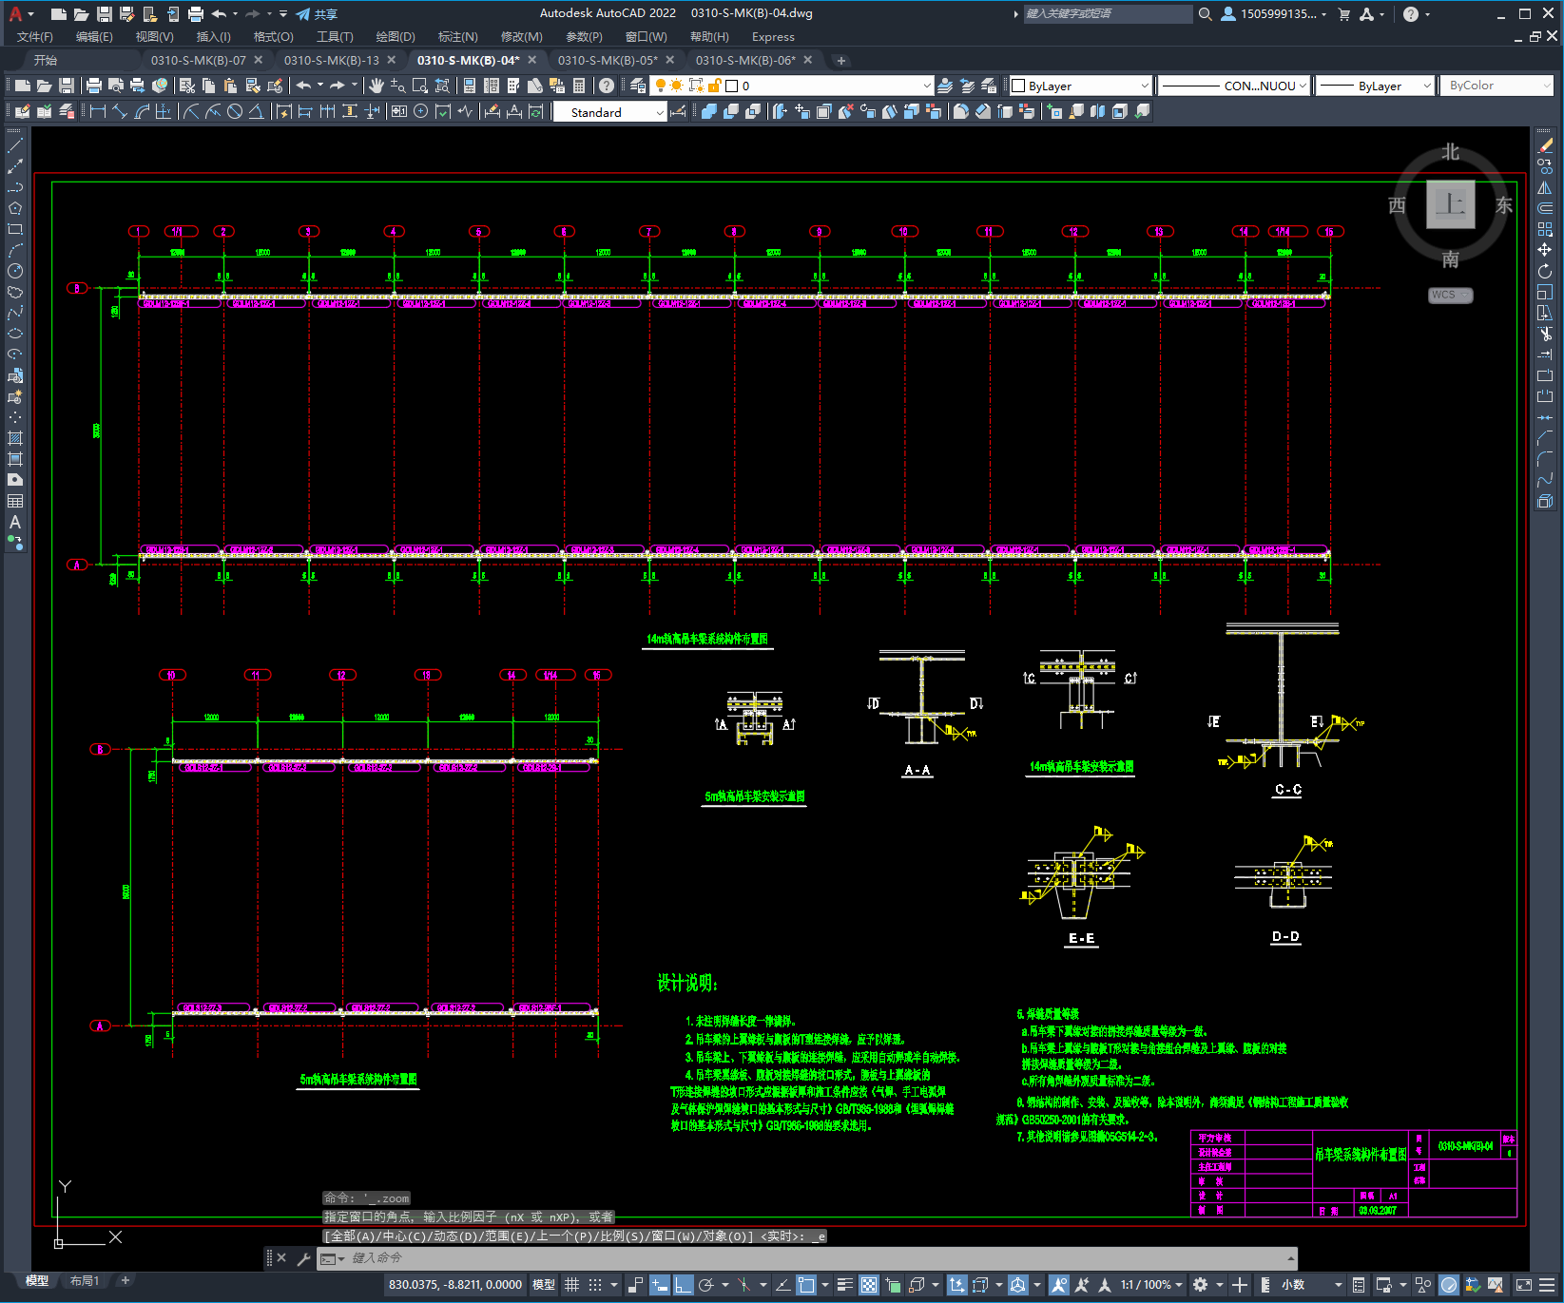Select the Linear dimension tool
1564x1303 pixels.
97,111
